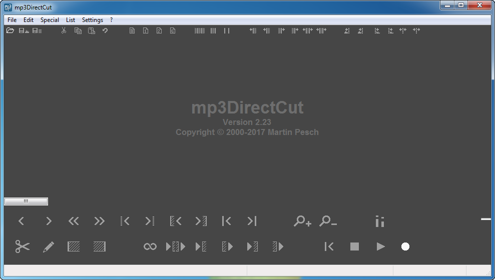Click the play from selection end icon

pyautogui.click(x=278, y=246)
